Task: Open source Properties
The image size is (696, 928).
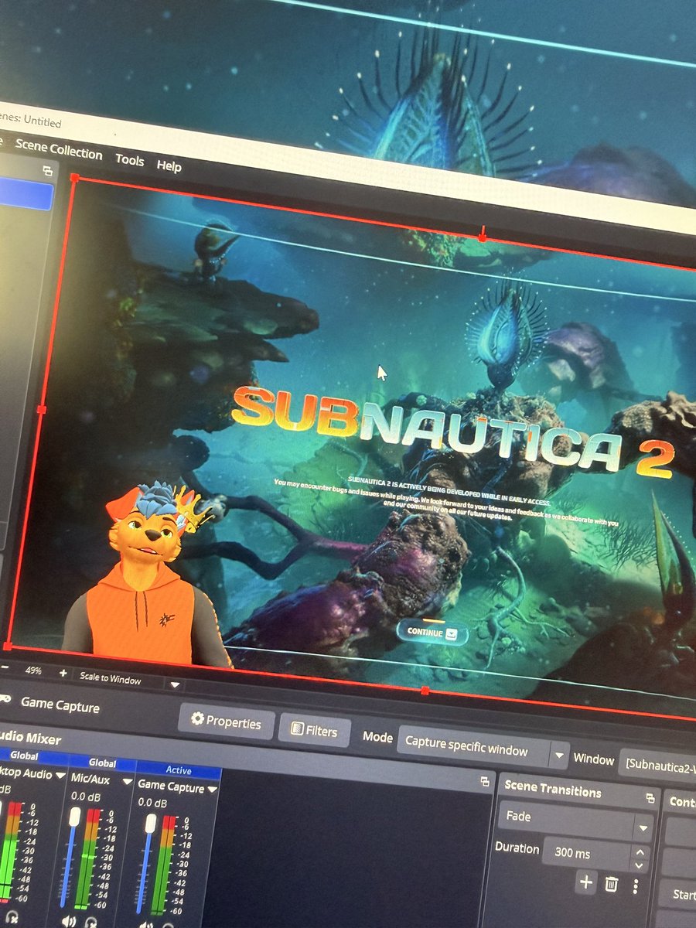Action: pos(226,722)
